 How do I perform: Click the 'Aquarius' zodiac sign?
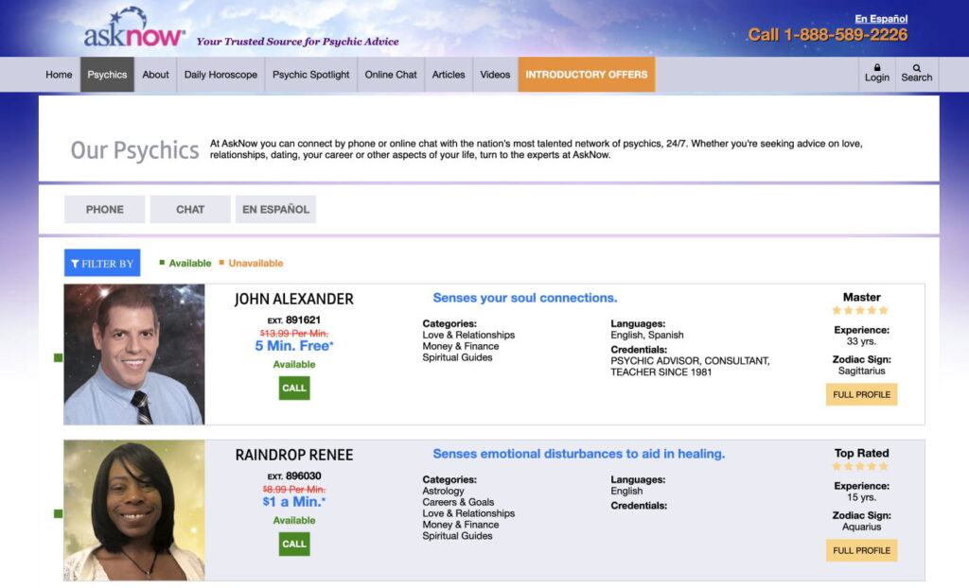click(x=861, y=527)
